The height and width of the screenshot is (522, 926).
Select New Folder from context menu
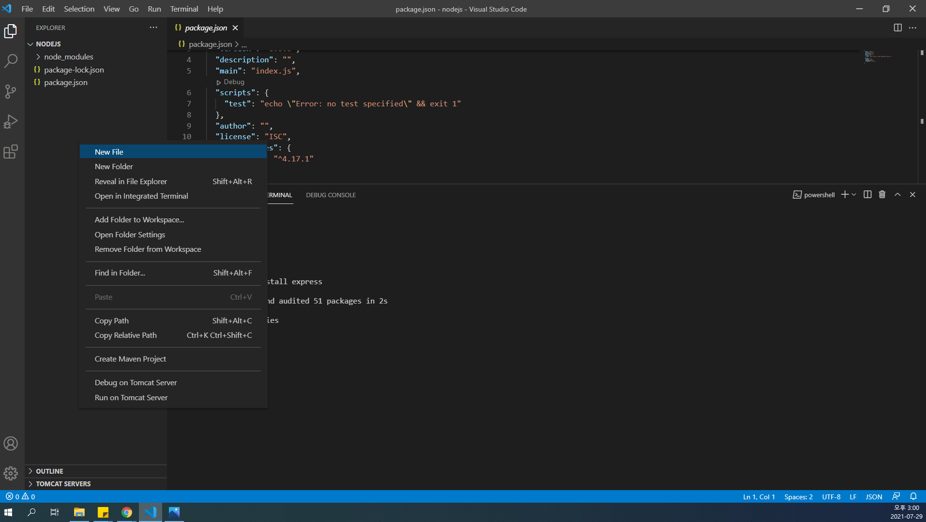pyautogui.click(x=173, y=166)
